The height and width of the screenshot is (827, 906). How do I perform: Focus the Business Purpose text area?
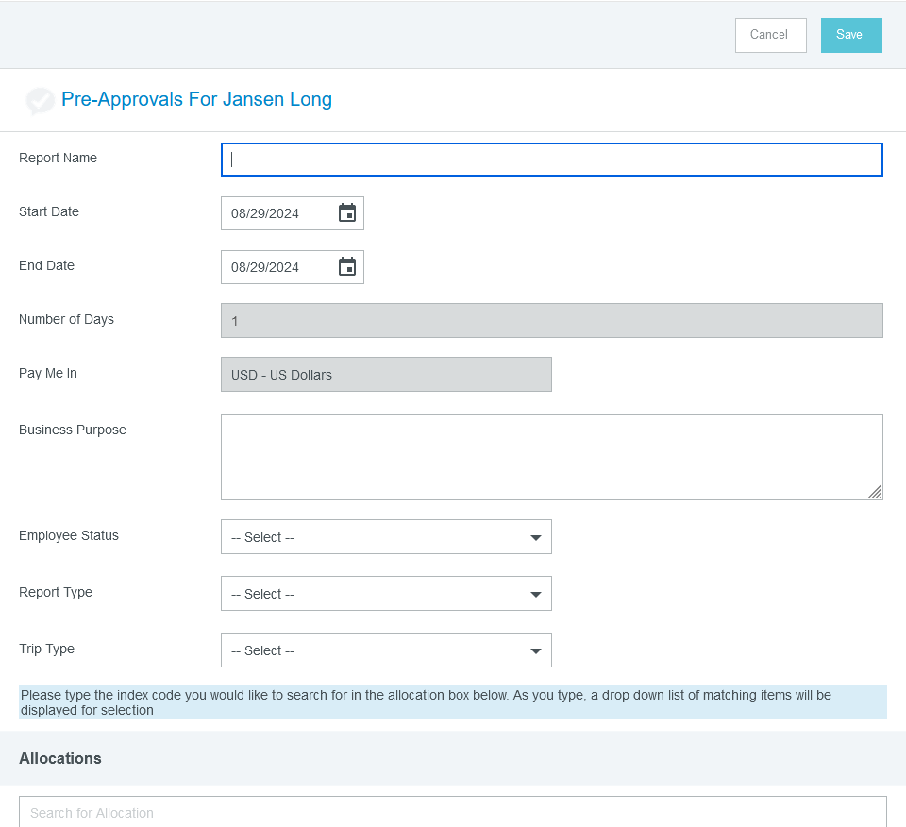(551, 457)
